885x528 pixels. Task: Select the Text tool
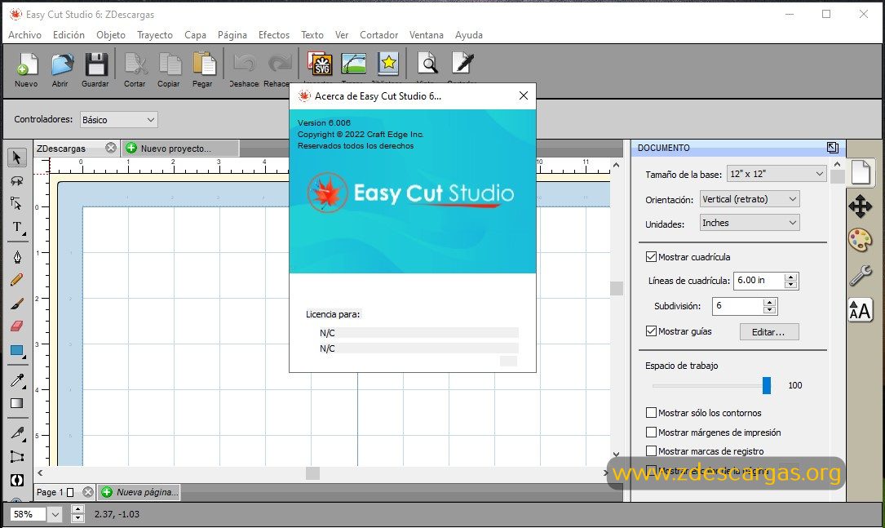(x=17, y=228)
